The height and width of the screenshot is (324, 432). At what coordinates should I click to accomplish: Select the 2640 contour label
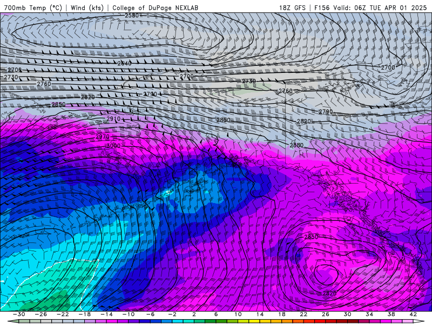[125, 63]
